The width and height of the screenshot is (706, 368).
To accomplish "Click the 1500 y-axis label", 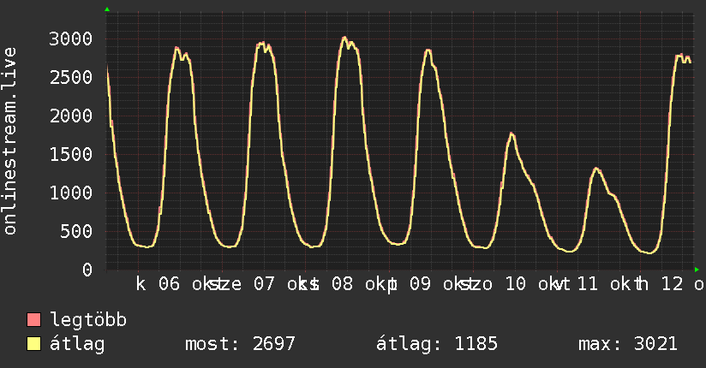I will 71,154.
